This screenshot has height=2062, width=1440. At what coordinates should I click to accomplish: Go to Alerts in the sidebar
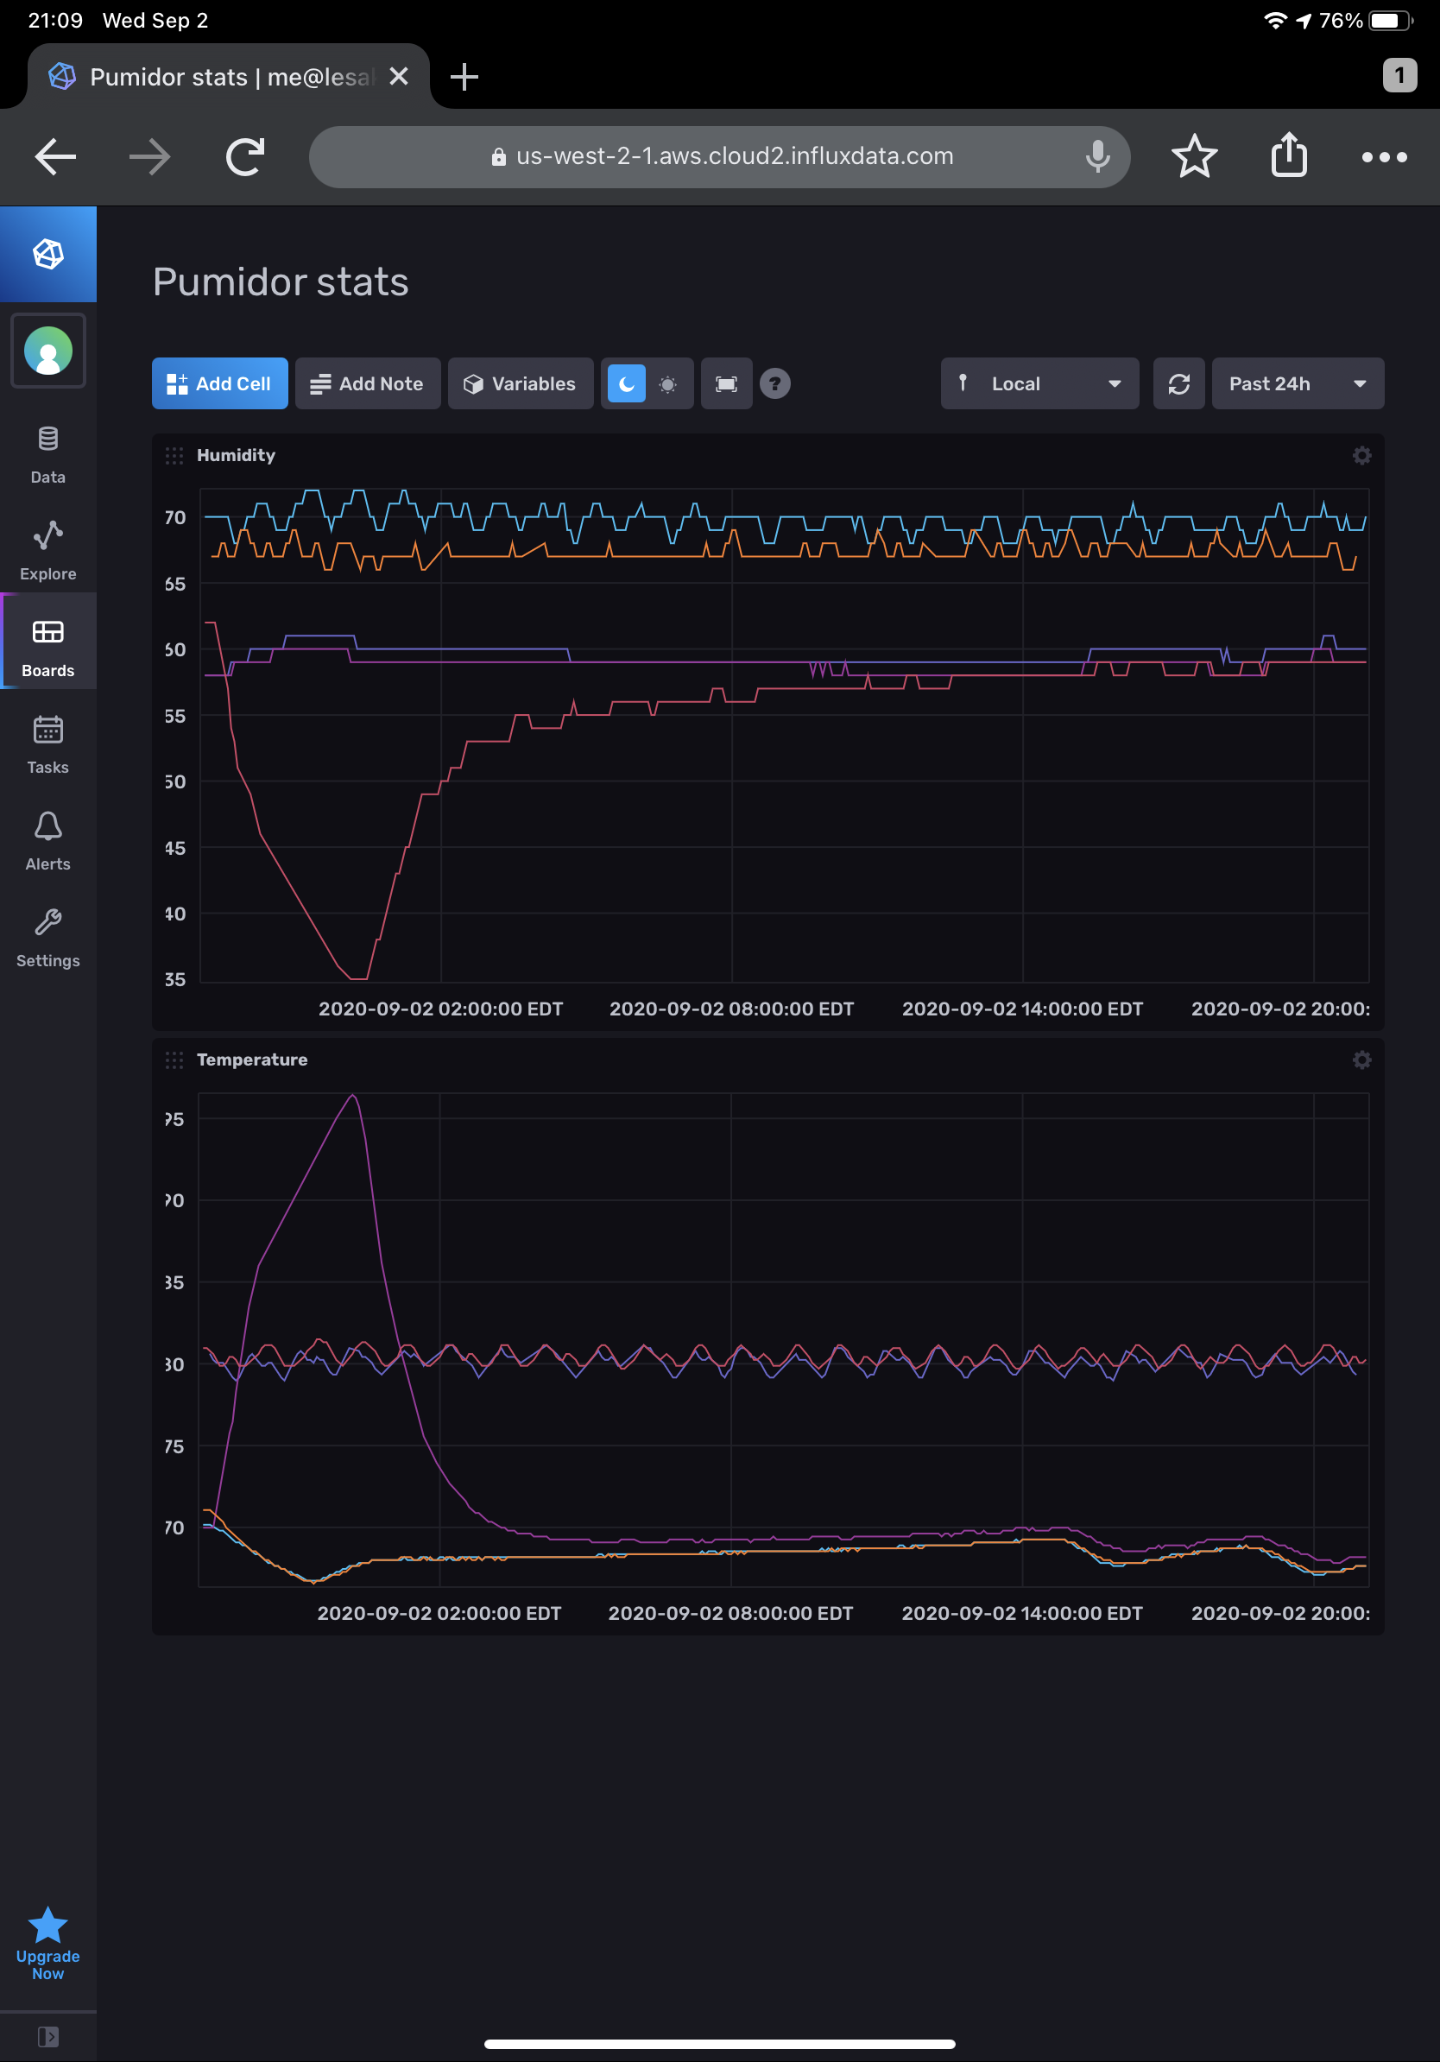[48, 841]
